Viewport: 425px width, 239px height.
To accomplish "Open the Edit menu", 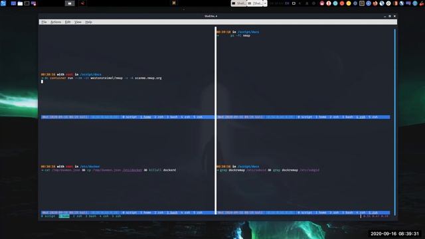I will tap(68, 22).
